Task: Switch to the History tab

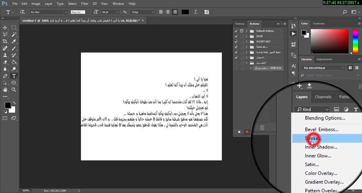Action: pos(240,24)
